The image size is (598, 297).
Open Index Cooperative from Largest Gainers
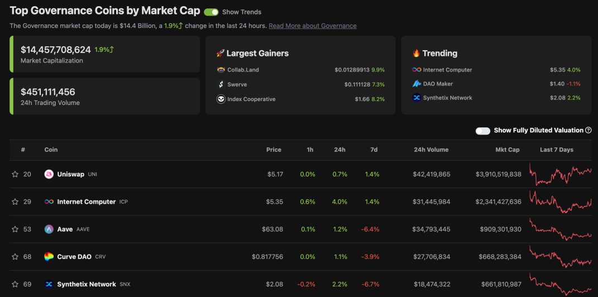pyautogui.click(x=251, y=99)
